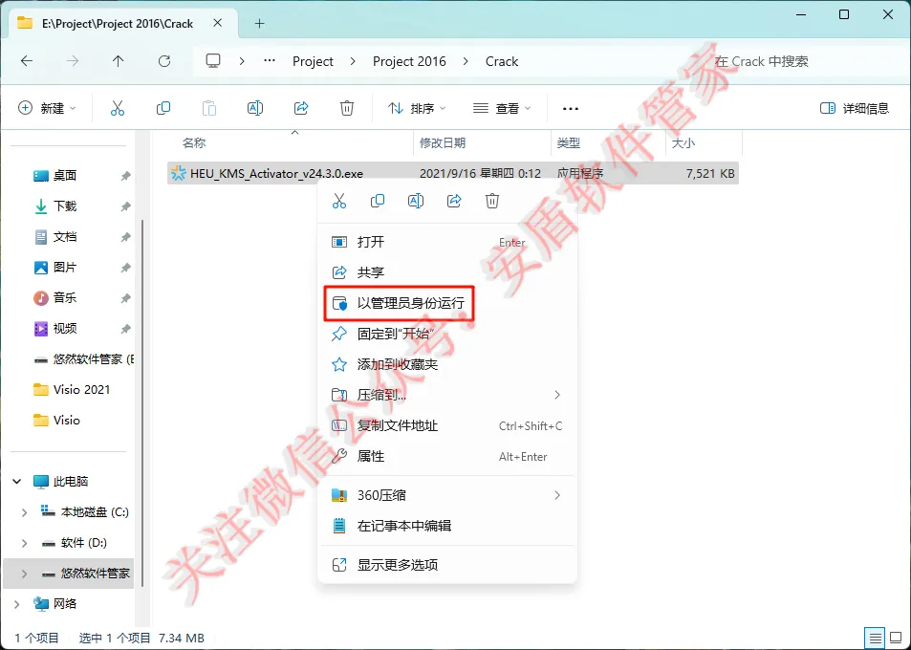Viewport: 911px width, 650px height.
Task: Close the Crack folder tab
Action: click(x=217, y=23)
